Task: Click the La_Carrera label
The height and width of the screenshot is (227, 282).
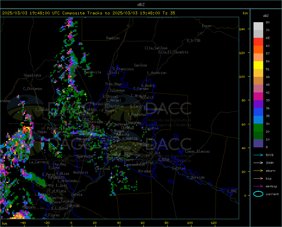Action: (39, 162)
